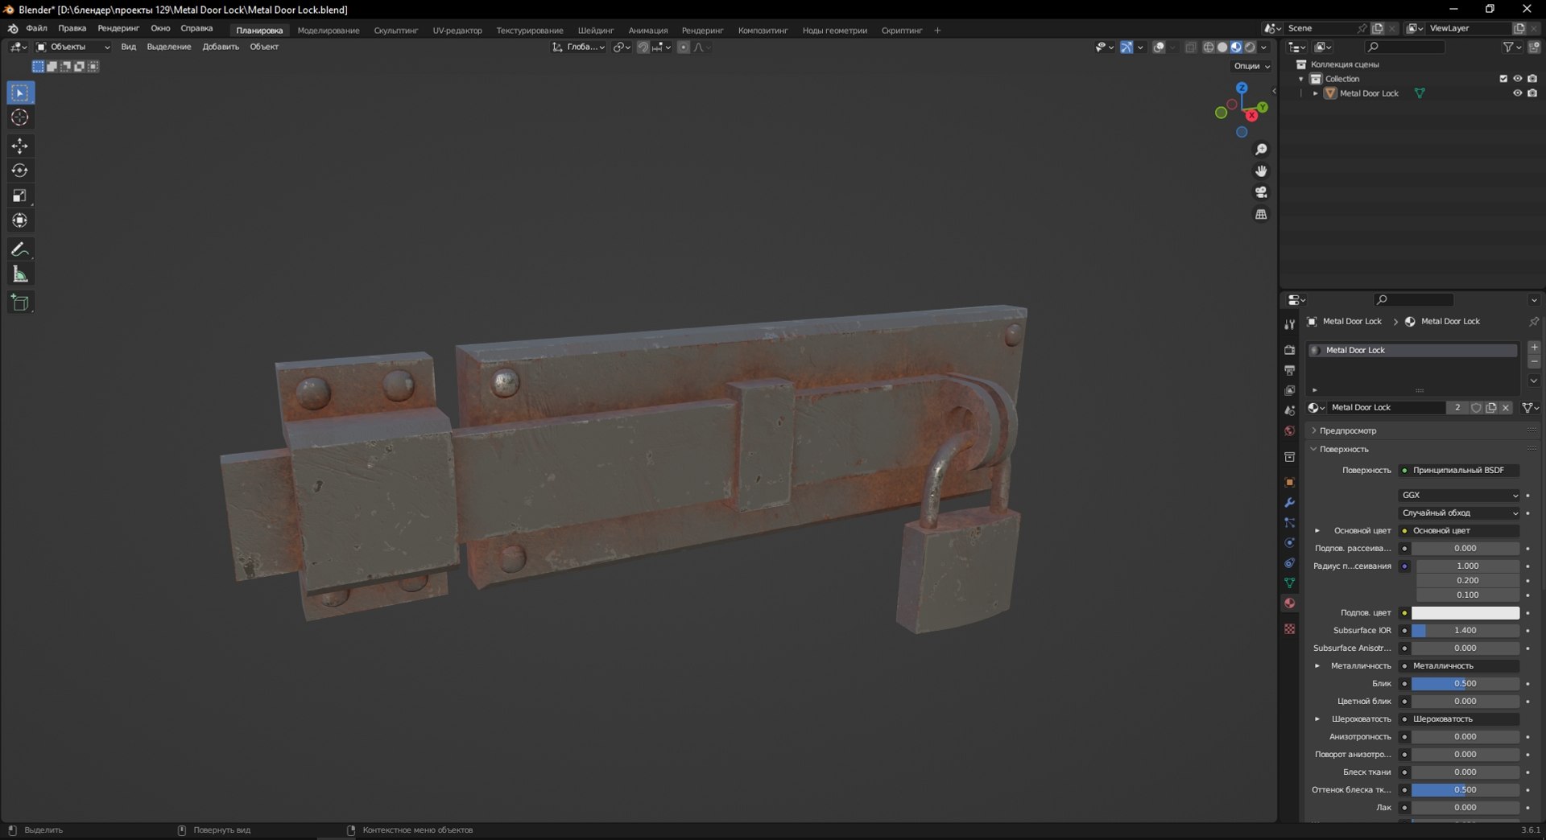1546x840 pixels.
Task: Unlink the Metal Door Lock material
Action: 1506,408
